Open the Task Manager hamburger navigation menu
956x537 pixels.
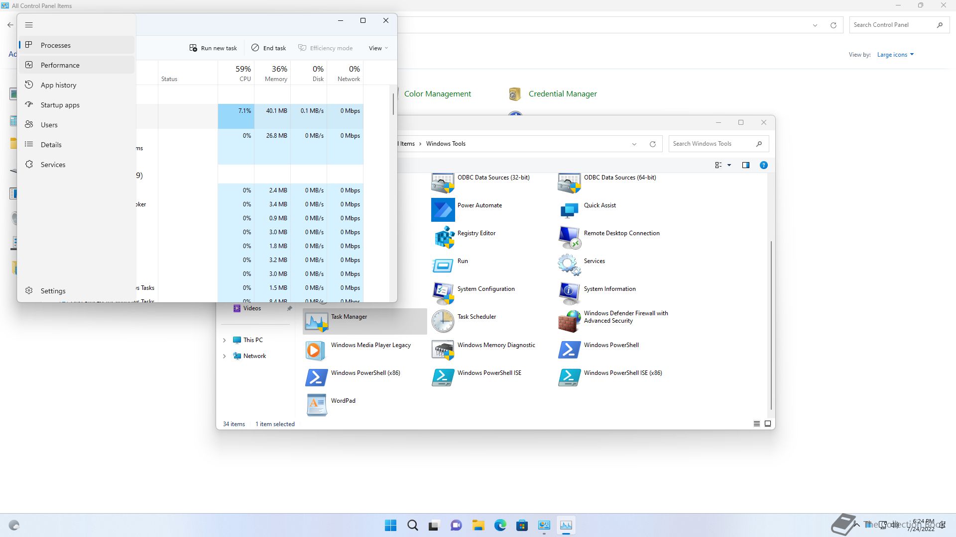29,25
